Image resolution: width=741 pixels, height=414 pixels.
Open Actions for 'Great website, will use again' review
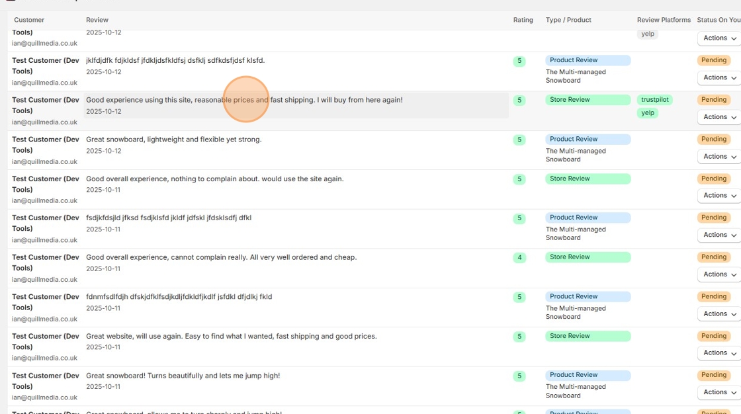click(720, 352)
